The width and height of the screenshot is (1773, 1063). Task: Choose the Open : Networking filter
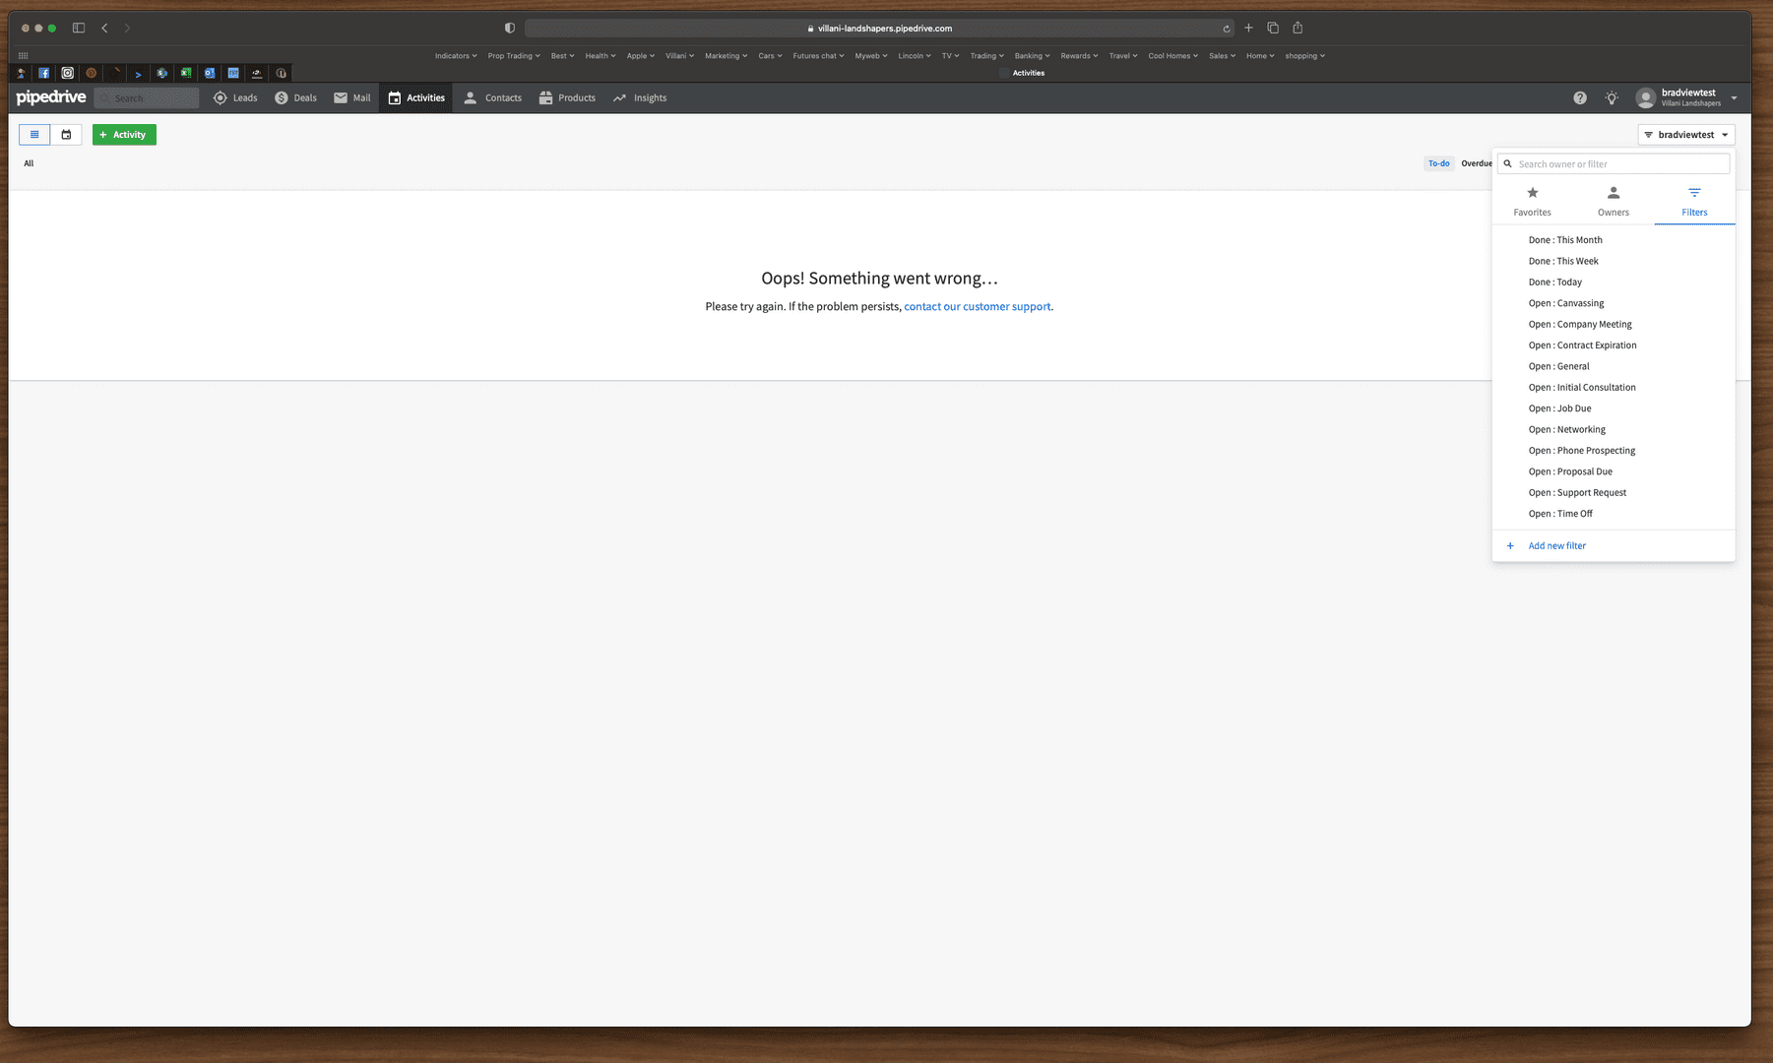pos(1614,429)
